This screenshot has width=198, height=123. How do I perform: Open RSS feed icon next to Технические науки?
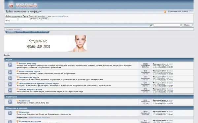(x=17, y=77)
